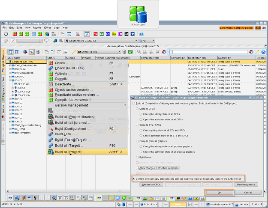Click the speech bubble comment icon
Image resolution: width=268 pixels, height=208 pixels.
(x=46, y=41)
